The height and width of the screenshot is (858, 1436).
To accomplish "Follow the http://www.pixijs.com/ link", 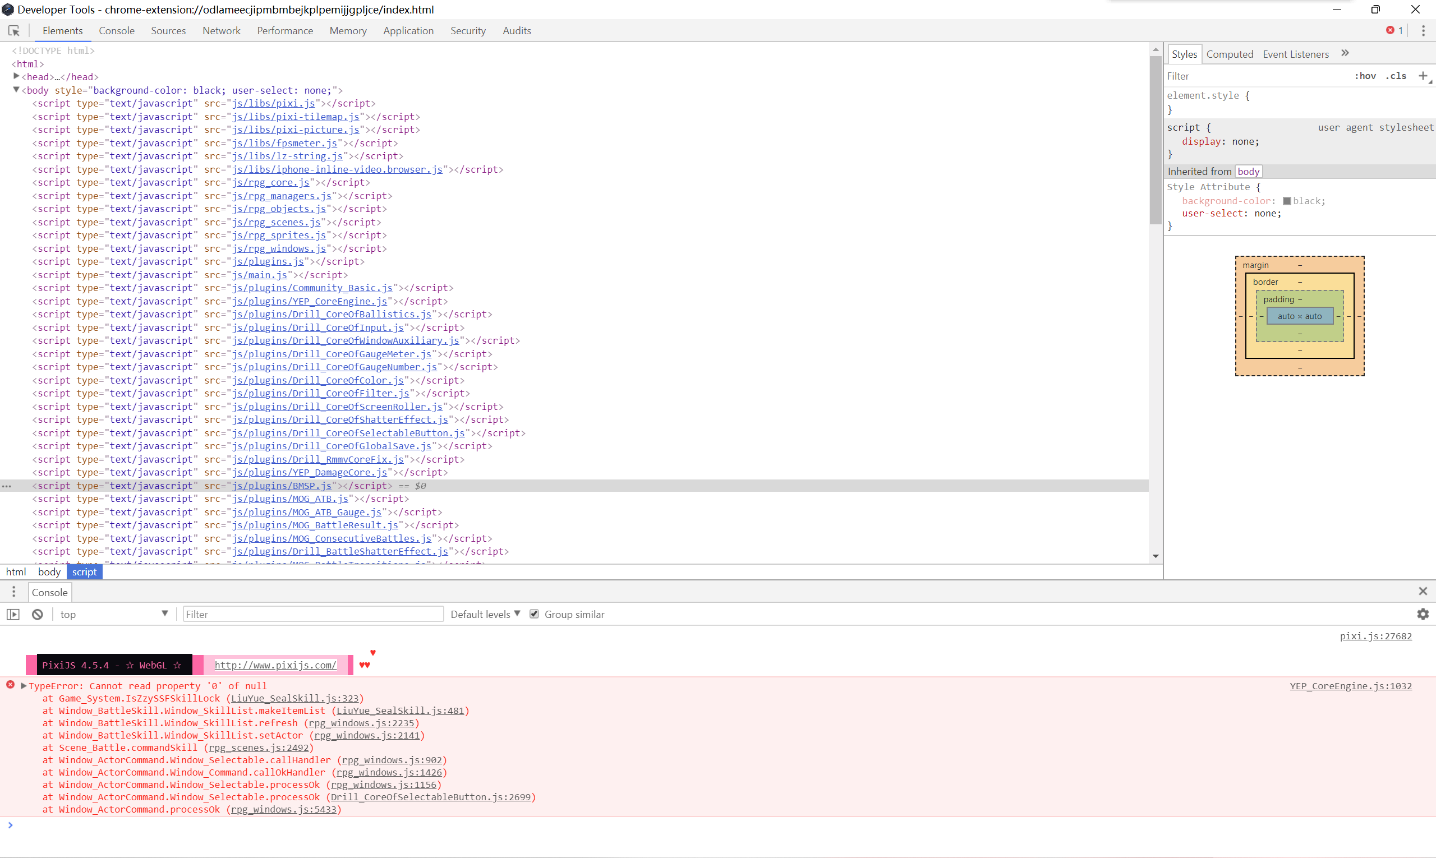I will (x=275, y=665).
